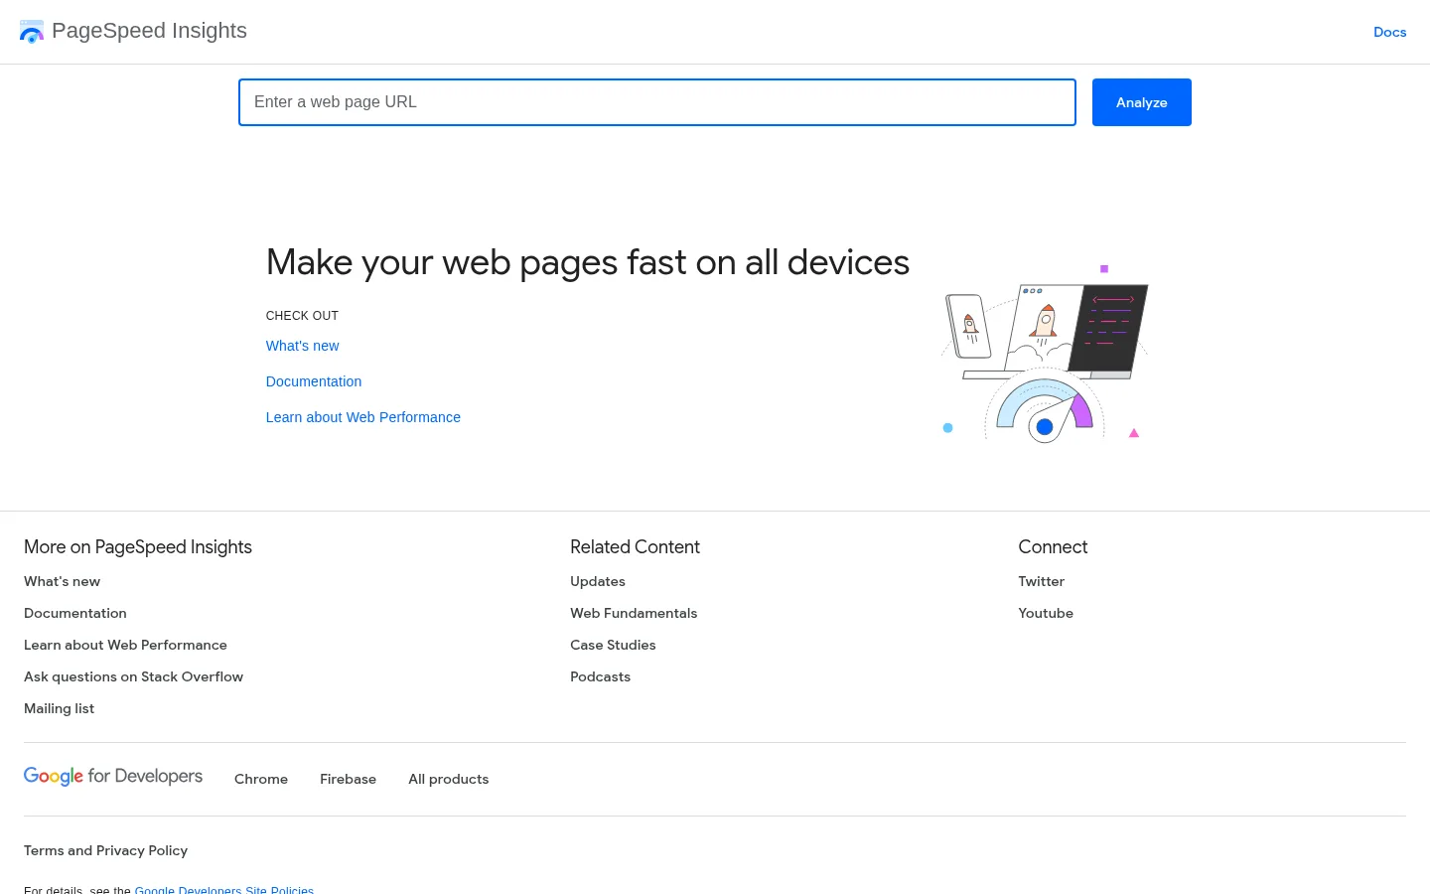This screenshot has height=894, width=1430.
Task: Click the Google for Developers logo
Action: [x=113, y=777]
